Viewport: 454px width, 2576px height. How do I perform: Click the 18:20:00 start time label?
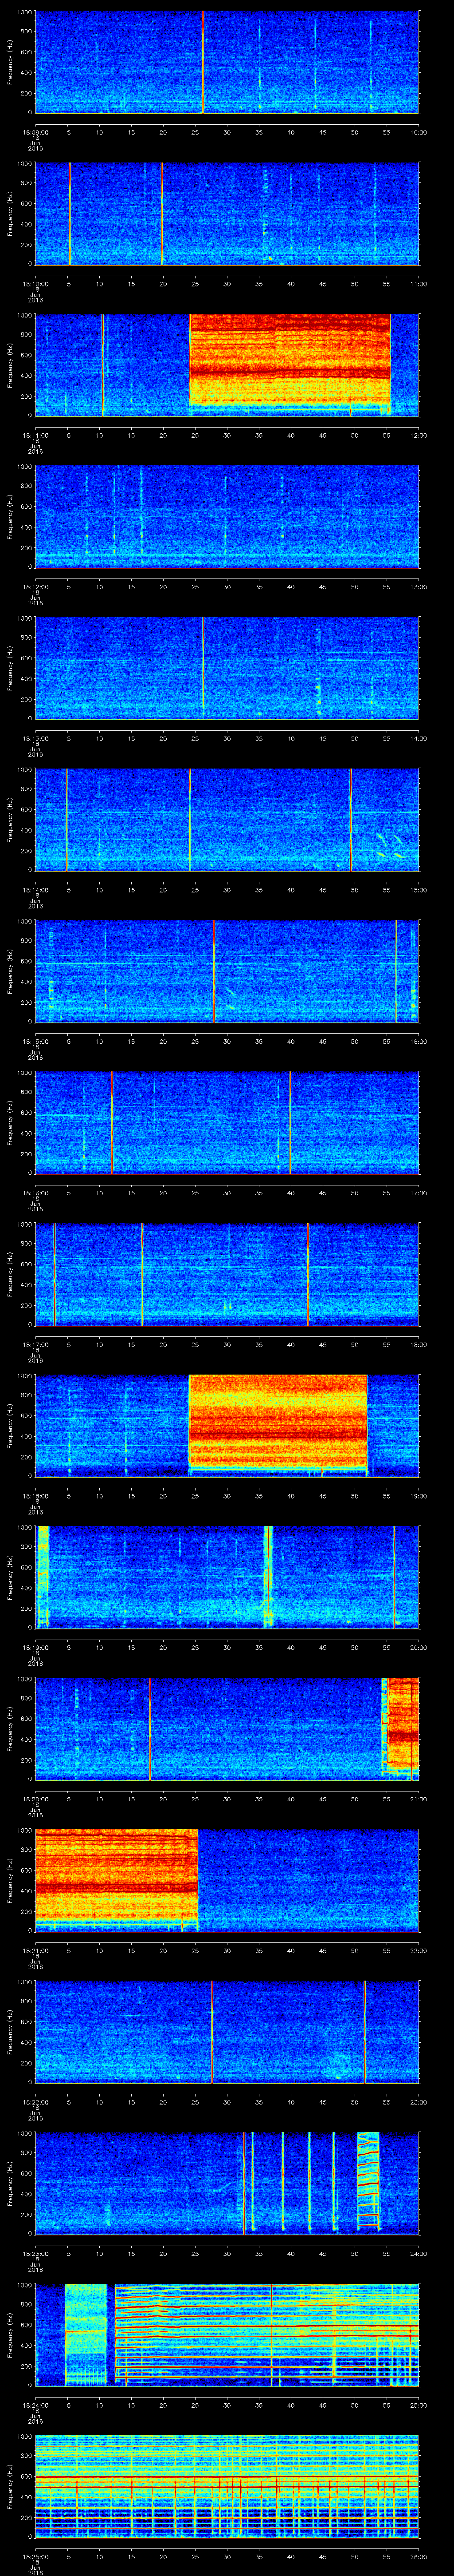tap(35, 1799)
